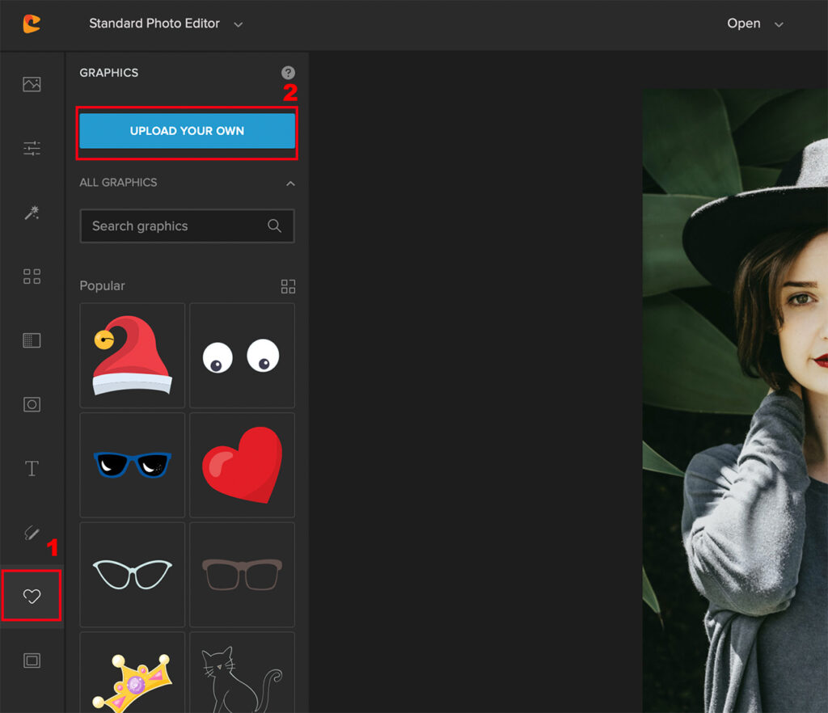Click the PicMonkey orange logo

pyautogui.click(x=32, y=23)
